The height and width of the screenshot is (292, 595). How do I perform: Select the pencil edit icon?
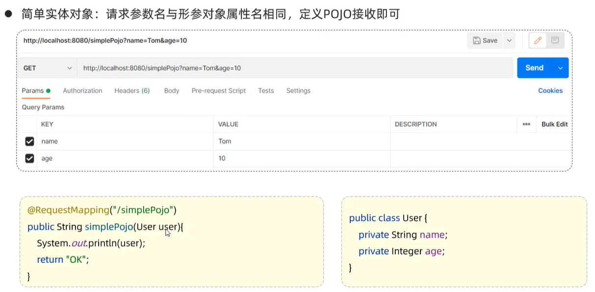(538, 41)
